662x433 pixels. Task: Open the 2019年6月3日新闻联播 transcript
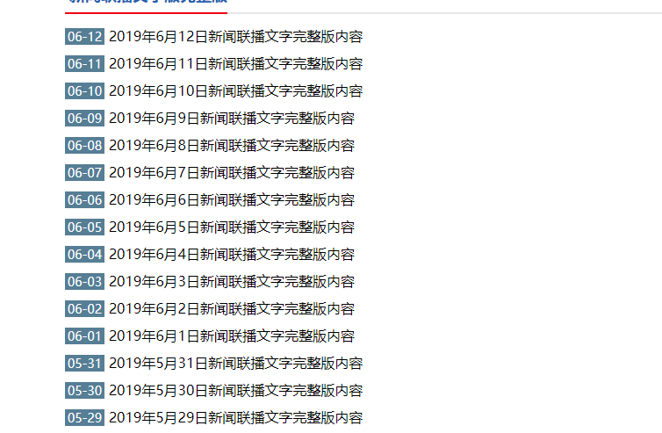click(x=232, y=282)
